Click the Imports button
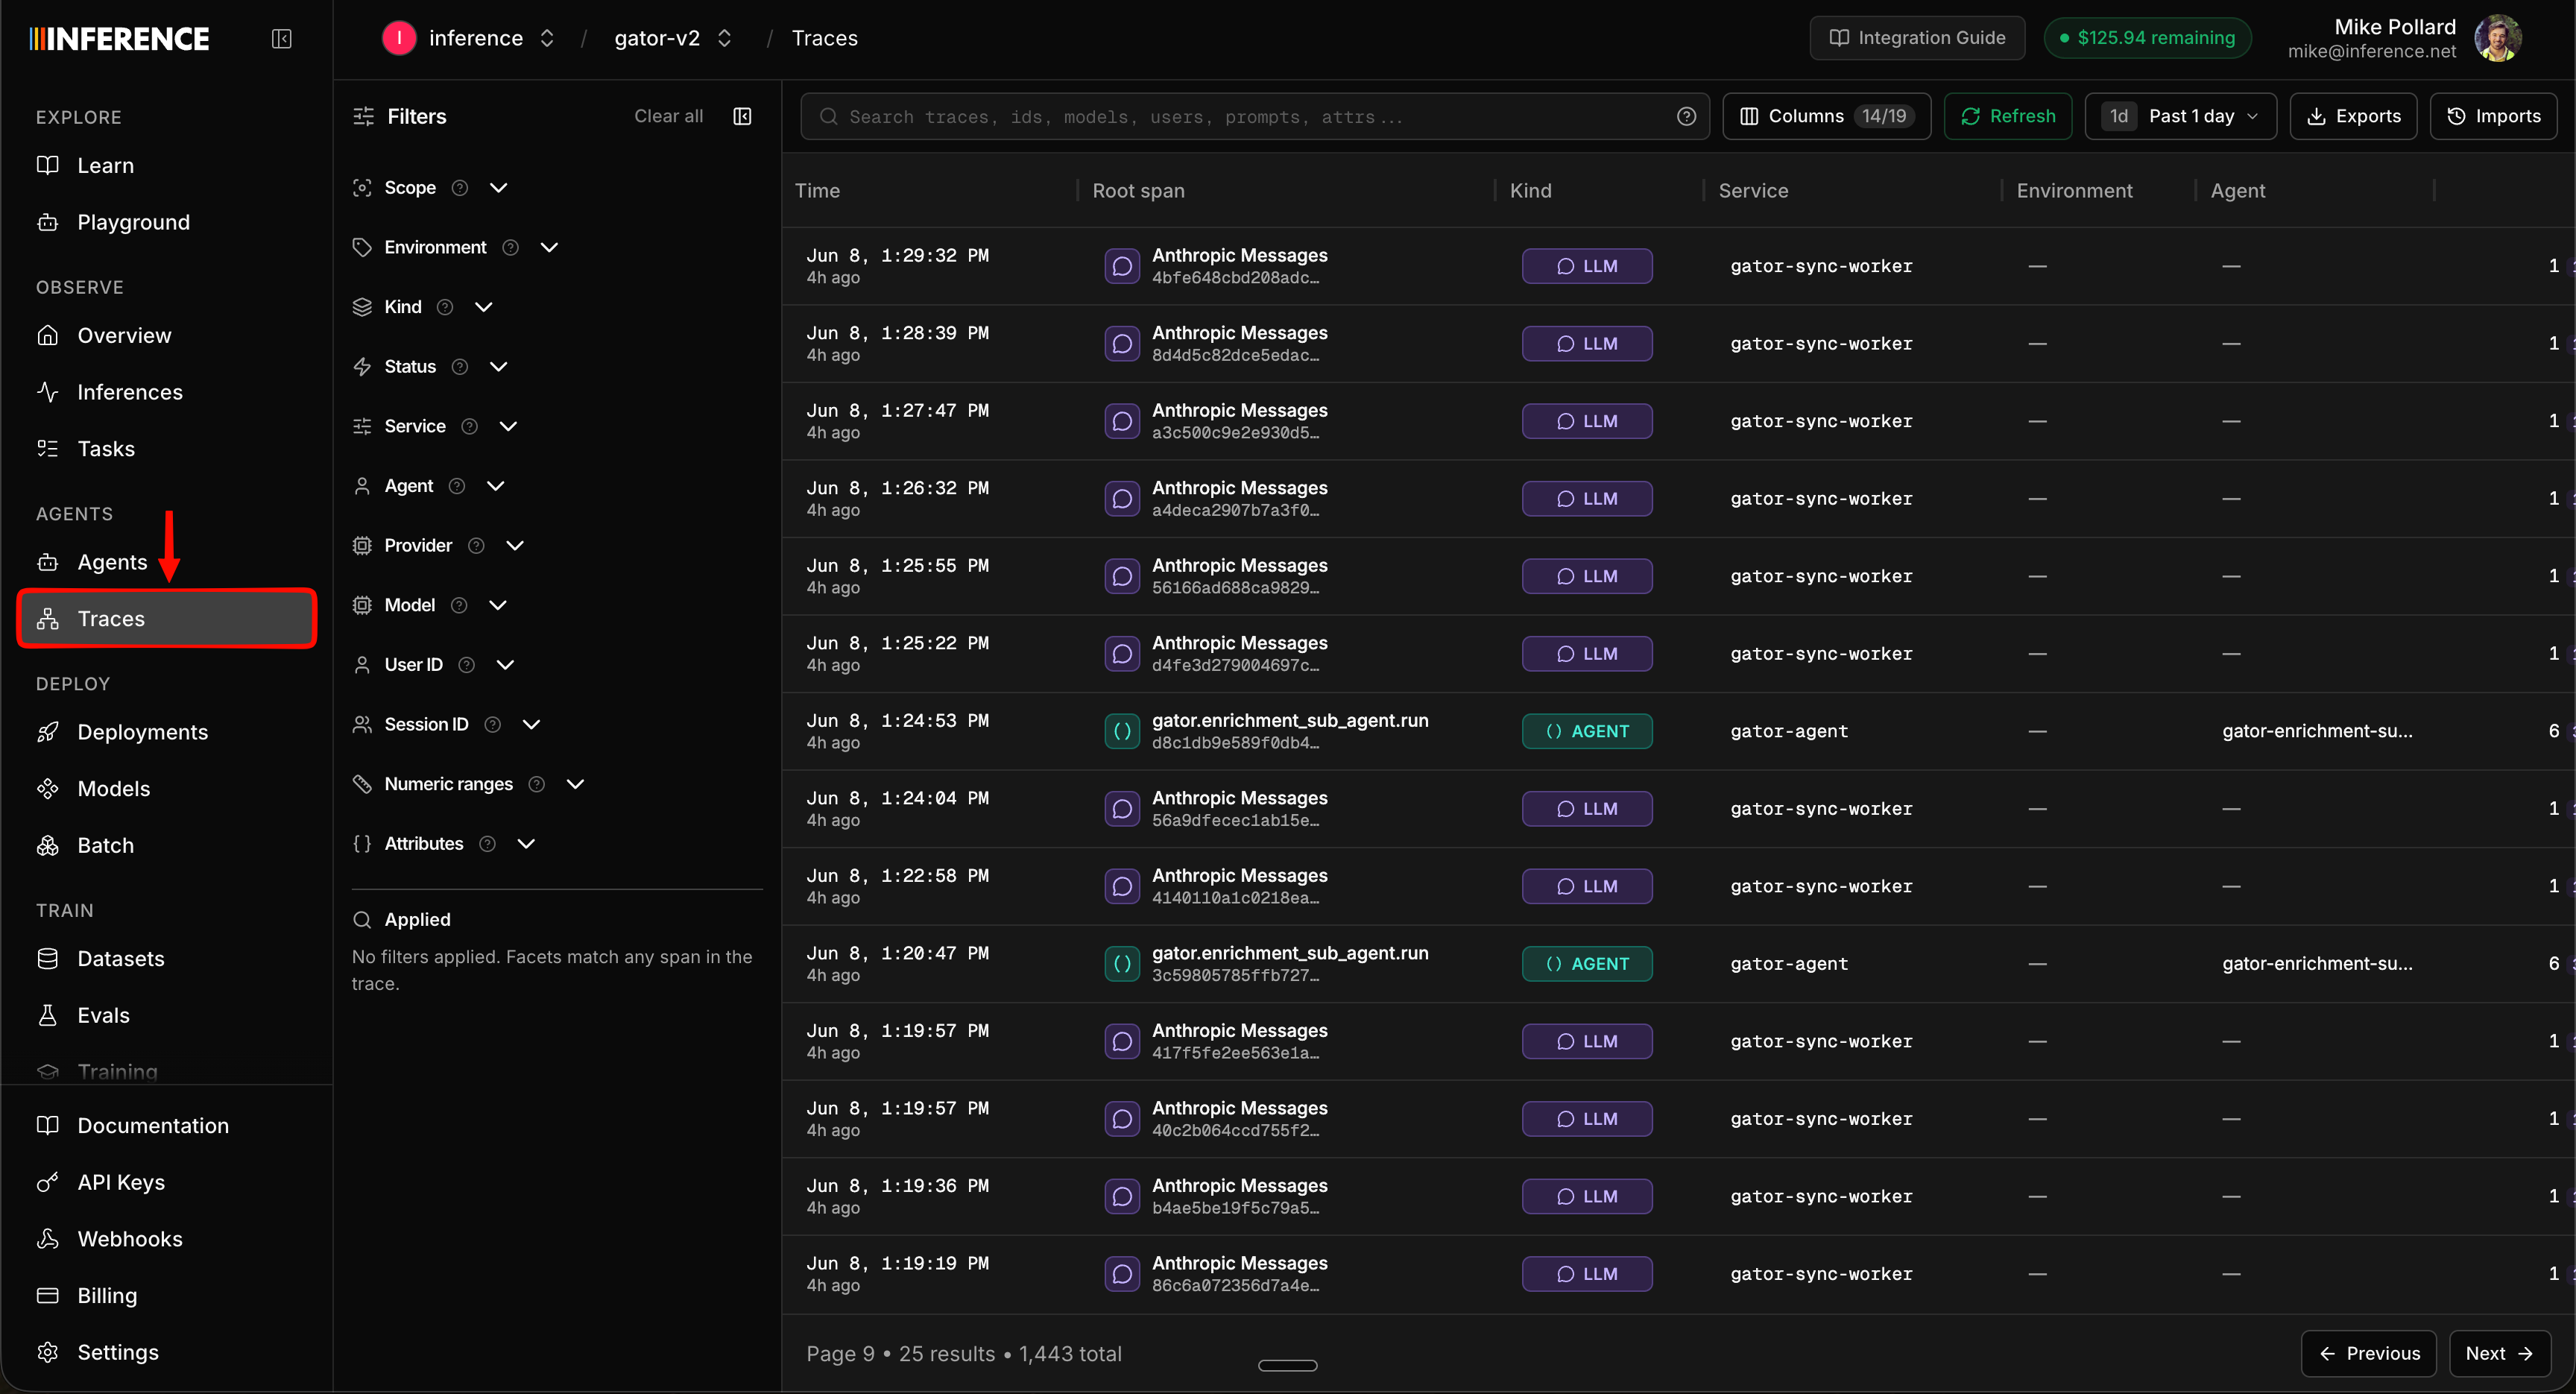 point(2493,116)
